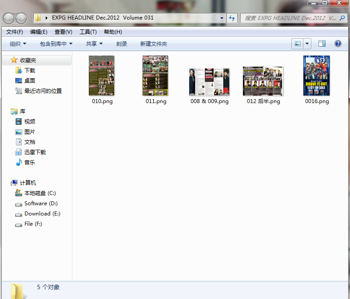Click the 012 后半.png file name label

tap(263, 101)
